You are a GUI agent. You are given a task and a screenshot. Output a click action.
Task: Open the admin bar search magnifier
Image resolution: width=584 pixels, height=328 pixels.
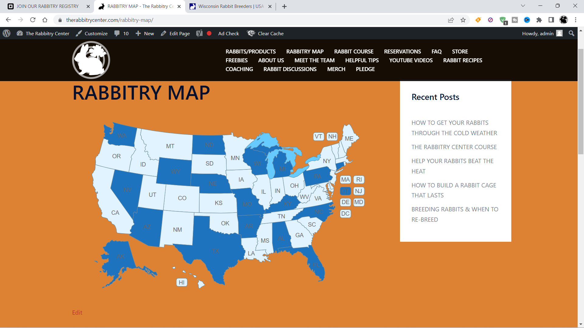572,33
